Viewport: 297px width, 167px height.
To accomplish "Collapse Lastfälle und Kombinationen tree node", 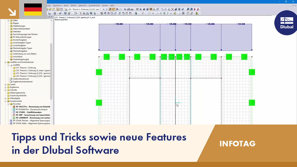I will pos(6,62).
